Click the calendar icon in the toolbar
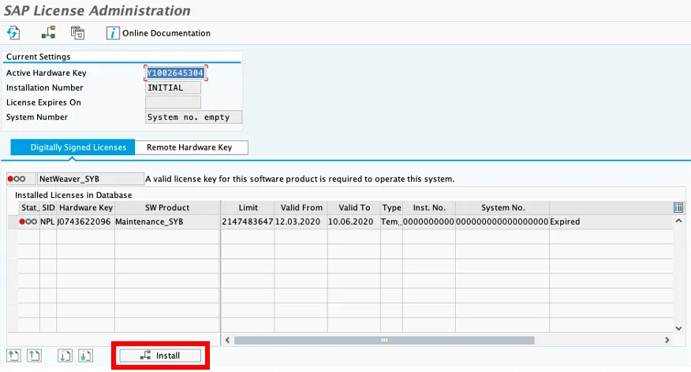The height and width of the screenshot is (372, 691). coord(77,33)
